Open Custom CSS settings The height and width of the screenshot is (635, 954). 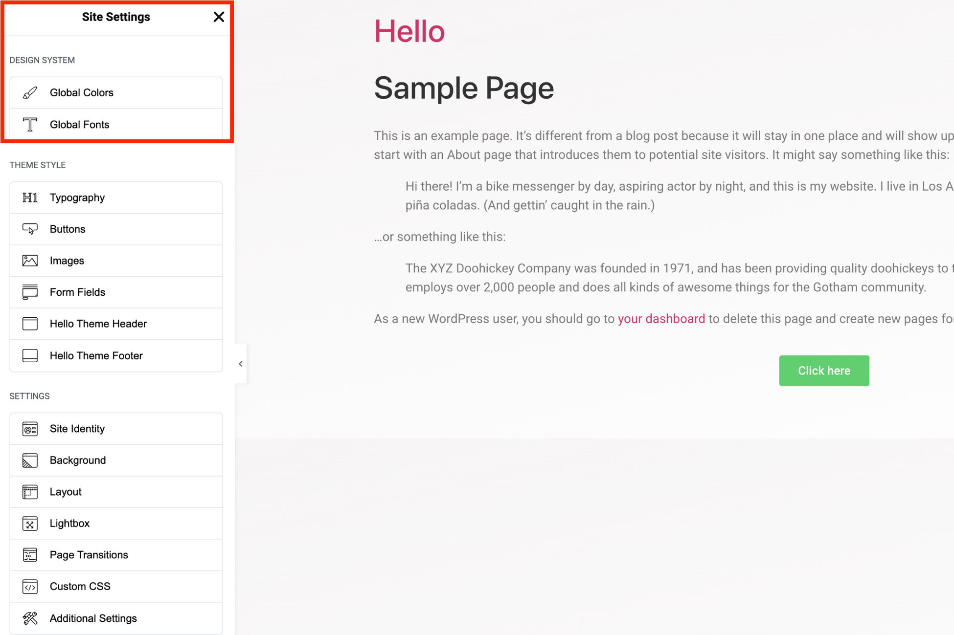coord(116,587)
